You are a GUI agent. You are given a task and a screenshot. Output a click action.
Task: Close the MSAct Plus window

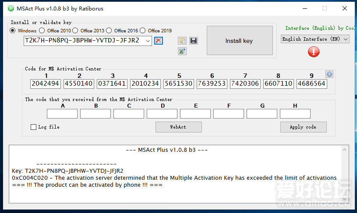[345, 9]
